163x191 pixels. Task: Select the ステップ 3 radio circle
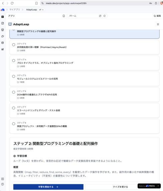pyautogui.click(x=14, y=45)
